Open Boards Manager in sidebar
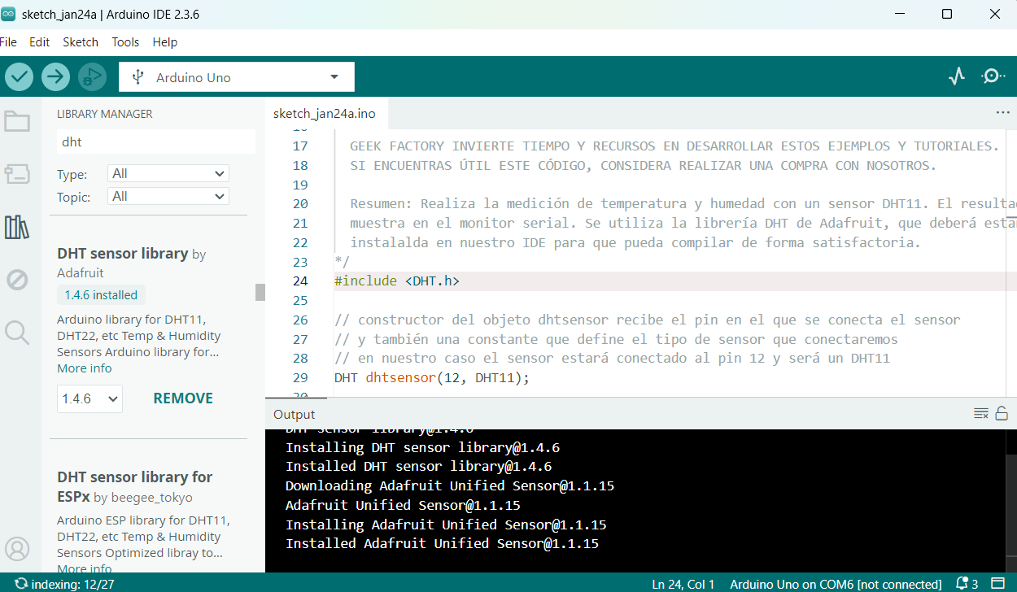 coord(17,174)
